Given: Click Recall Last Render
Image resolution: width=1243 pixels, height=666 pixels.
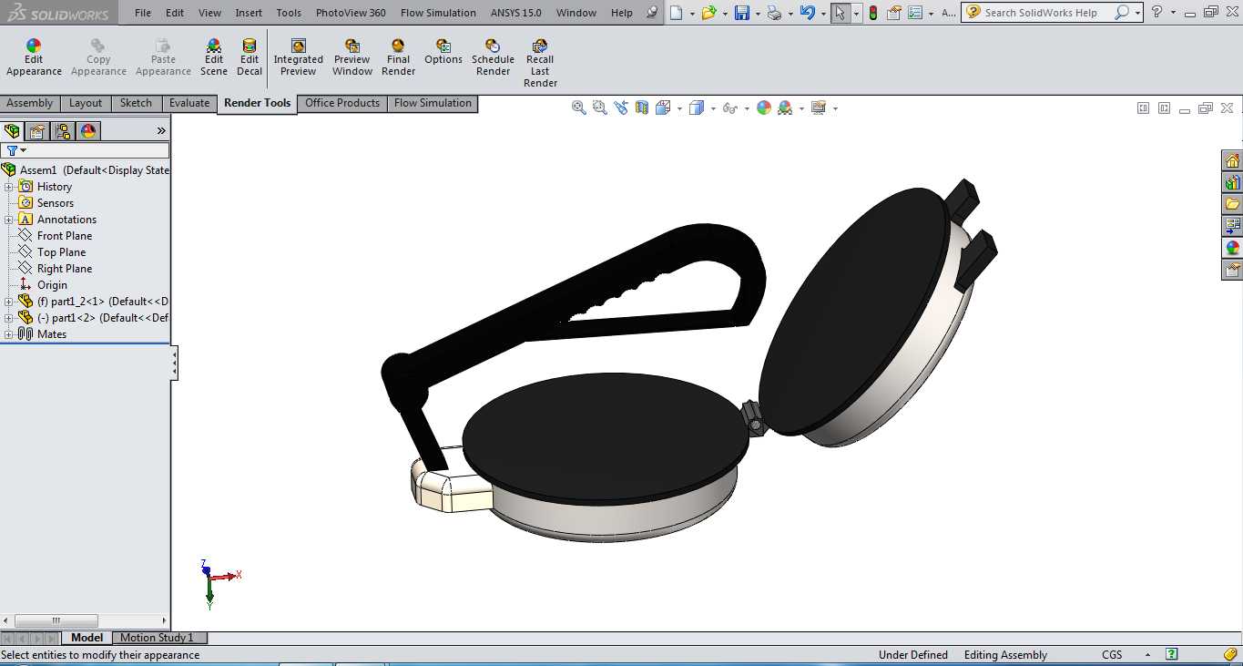Looking at the screenshot, I should (x=540, y=63).
